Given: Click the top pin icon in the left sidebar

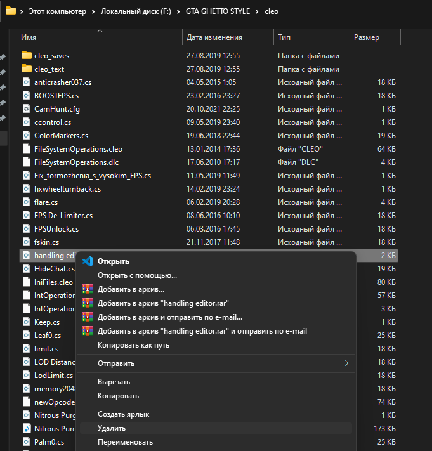Looking at the screenshot, I should pyautogui.click(x=3, y=57).
